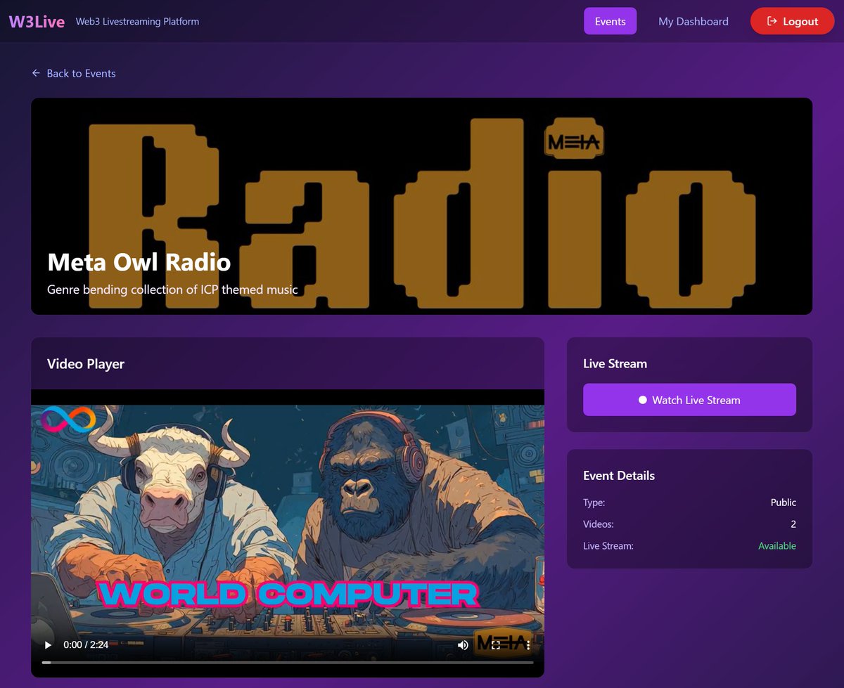Click the 'Live Stream:' label in Event Details
The height and width of the screenshot is (688, 844).
click(x=608, y=546)
